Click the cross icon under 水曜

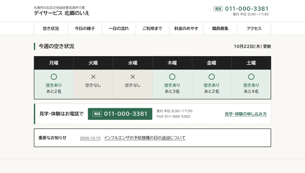point(133,77)
